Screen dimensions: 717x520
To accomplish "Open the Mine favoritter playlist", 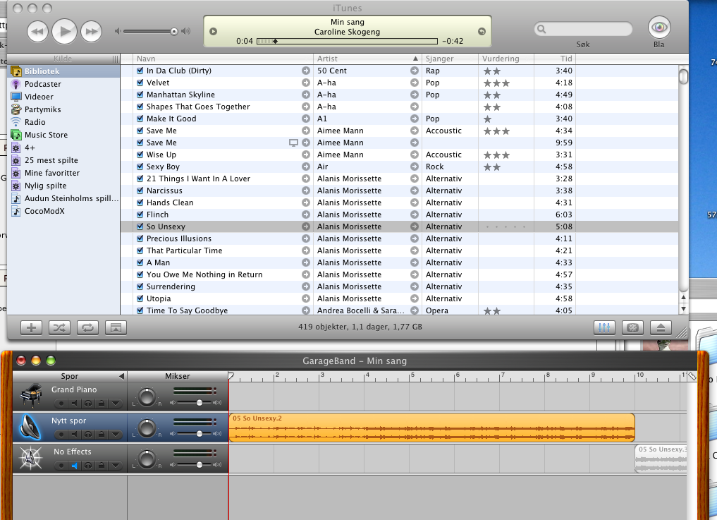I will click(63, 173).
